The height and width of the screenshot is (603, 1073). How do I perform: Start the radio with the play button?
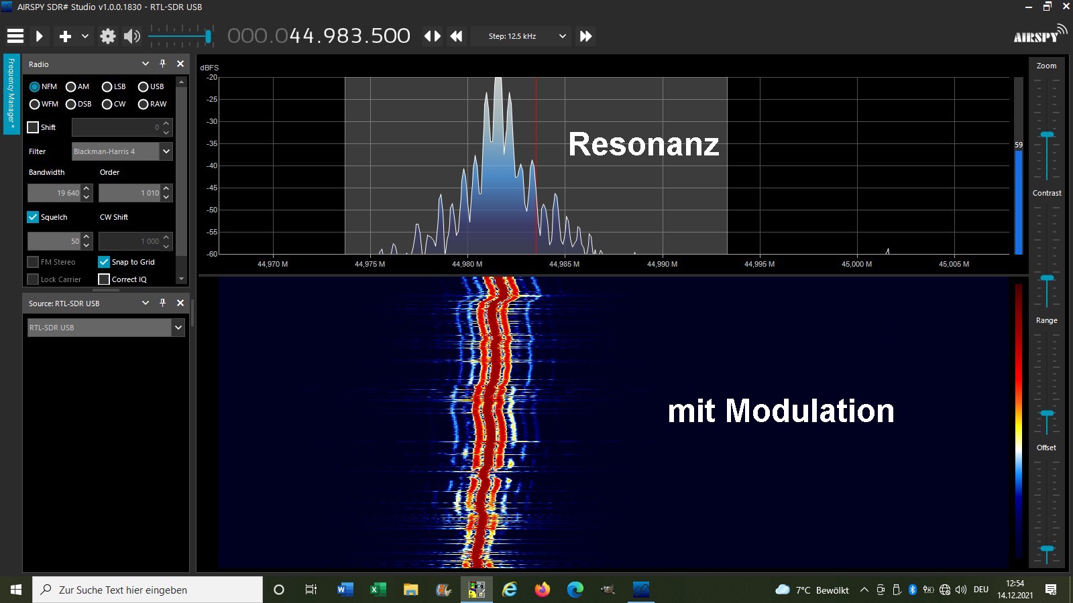(39, 36)
